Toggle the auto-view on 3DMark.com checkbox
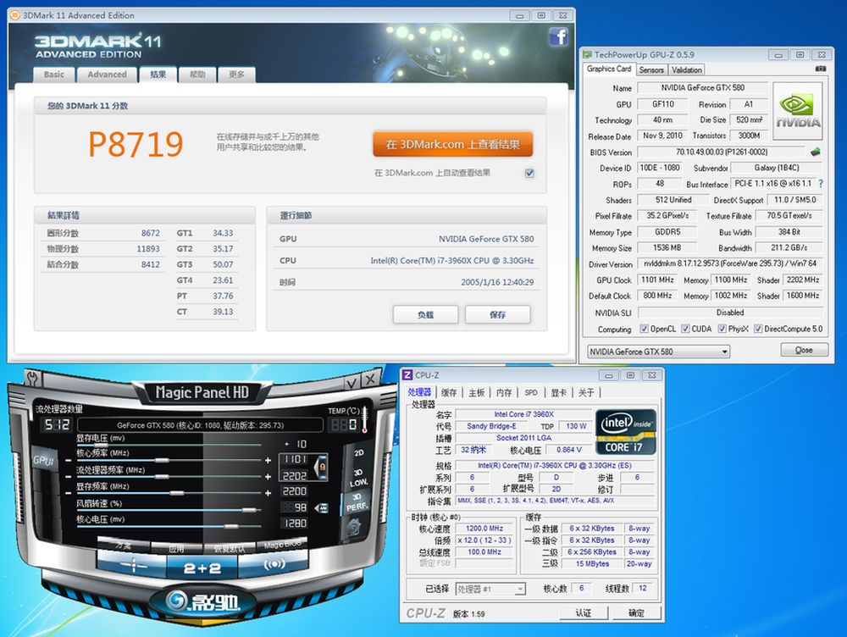This screenshot has width=847, height=637. pos(529,174)
